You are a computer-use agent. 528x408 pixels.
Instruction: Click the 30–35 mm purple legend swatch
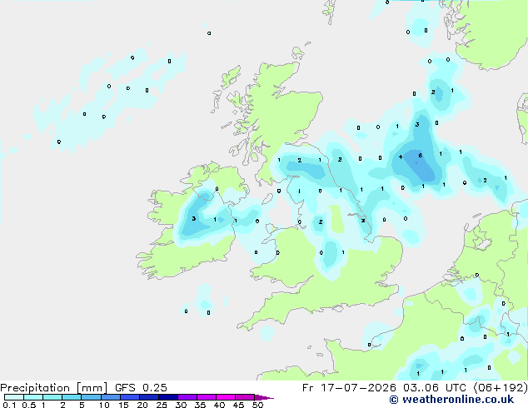pyautogui.click(x=187, y=397)
